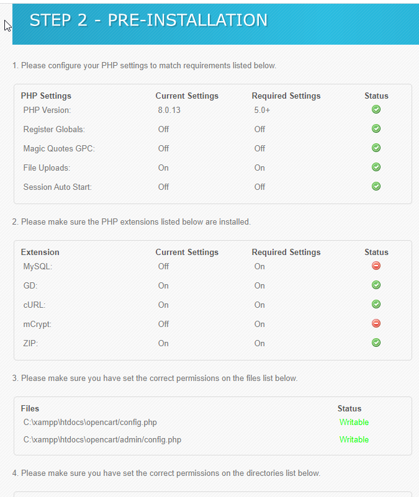Click the Extension table column heading
Screen dimensions: 419x497
40,252
